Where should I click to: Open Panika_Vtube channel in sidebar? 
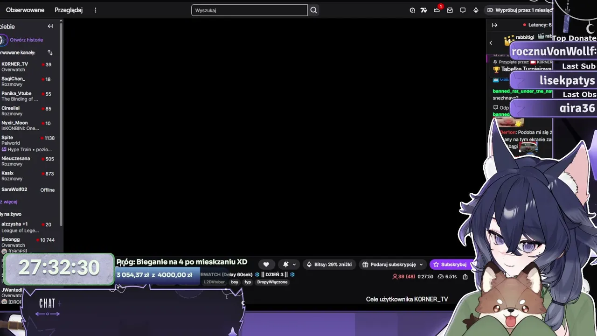[28, 96]
